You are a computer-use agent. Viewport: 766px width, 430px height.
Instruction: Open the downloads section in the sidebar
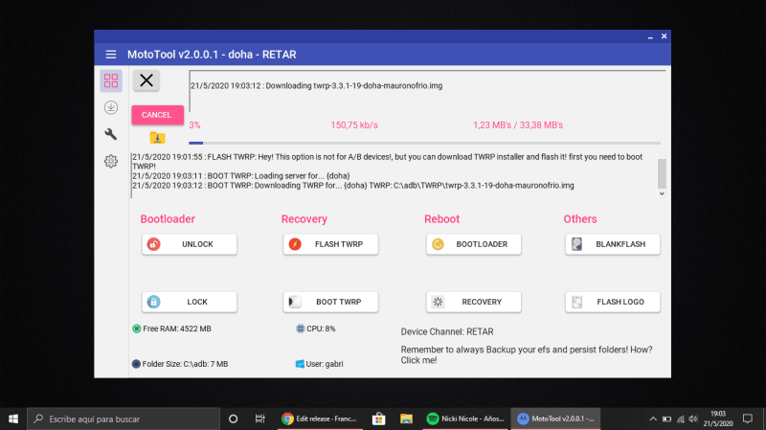[x=111, y=107]
